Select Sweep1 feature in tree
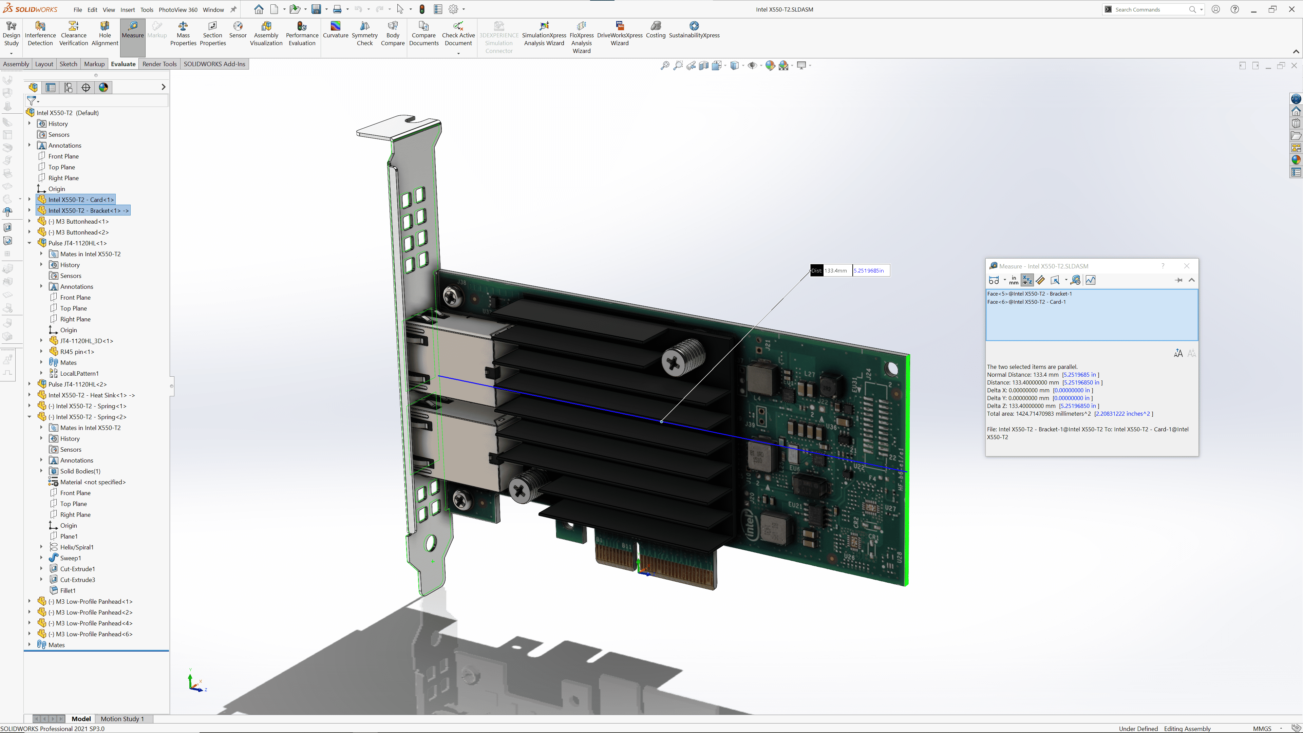 coord(70,558)
